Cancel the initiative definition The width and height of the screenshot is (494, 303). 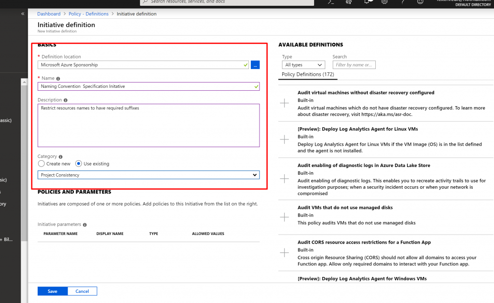(82, 291)
